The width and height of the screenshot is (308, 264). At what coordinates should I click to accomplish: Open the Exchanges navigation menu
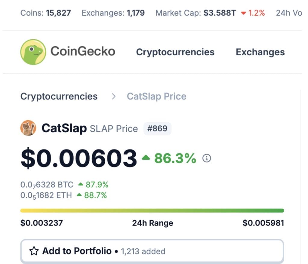[x=260, y=52]
